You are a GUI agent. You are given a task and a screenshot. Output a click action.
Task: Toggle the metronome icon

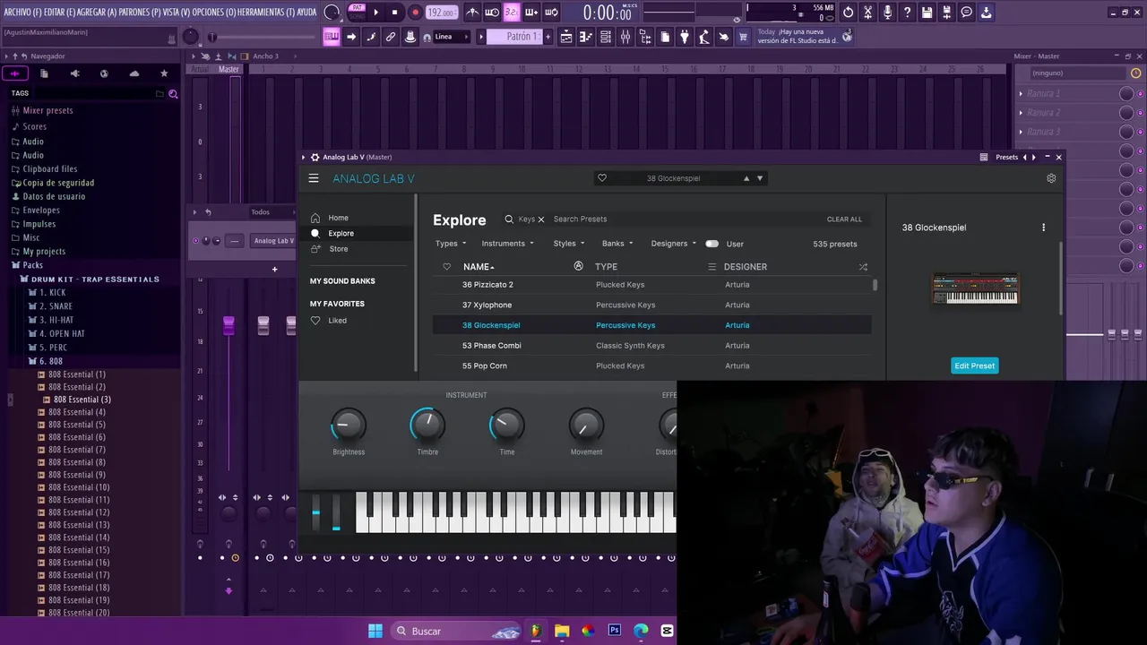click(472, 13)
